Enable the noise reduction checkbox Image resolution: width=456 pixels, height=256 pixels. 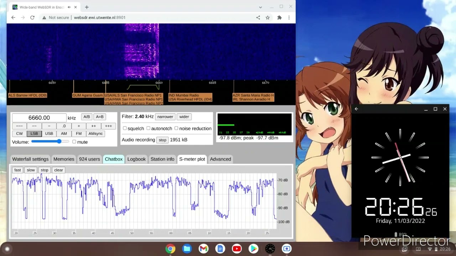pyautogui.click(x=176, y=128)
